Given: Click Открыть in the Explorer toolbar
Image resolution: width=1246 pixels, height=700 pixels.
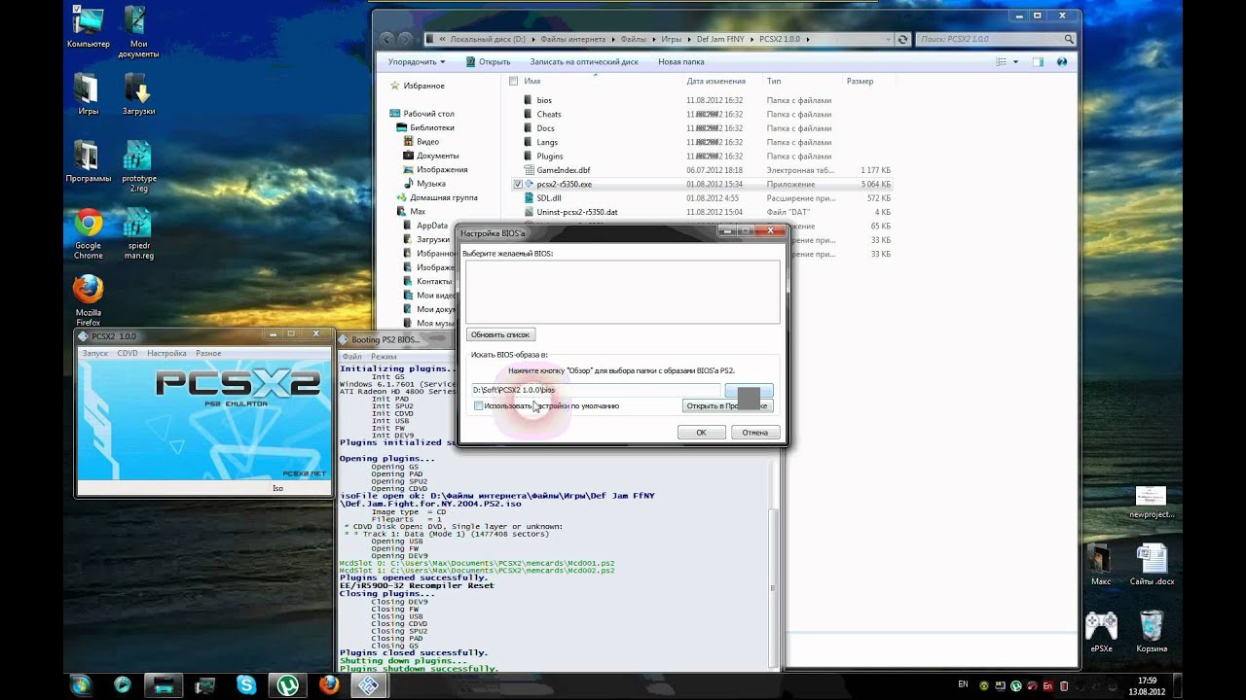Looking at the screenshot, I should pos(488,61).
